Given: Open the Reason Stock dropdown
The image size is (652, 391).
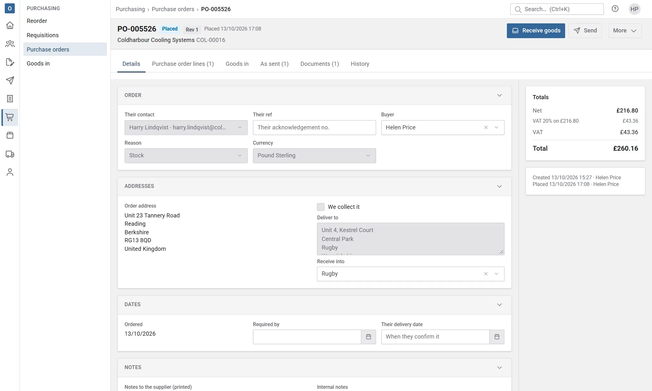Looking at the screenshot, I should (x=186, y=155).
